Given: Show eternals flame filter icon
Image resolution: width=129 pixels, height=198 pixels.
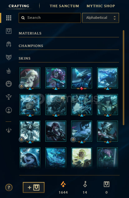Looking at the screenshot, I should point(9,71).
